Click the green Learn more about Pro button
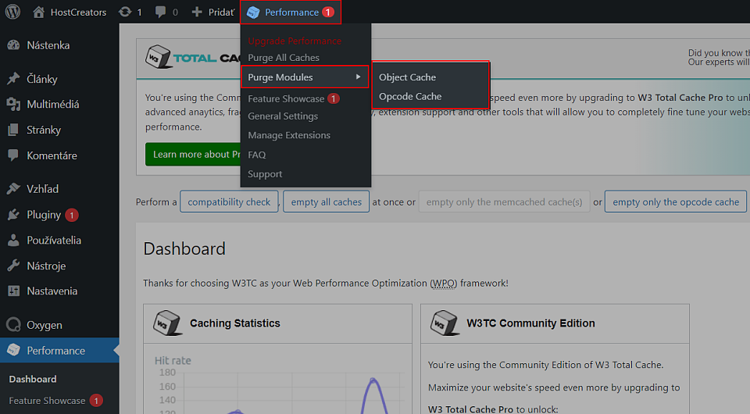 [x=193, y=154]
